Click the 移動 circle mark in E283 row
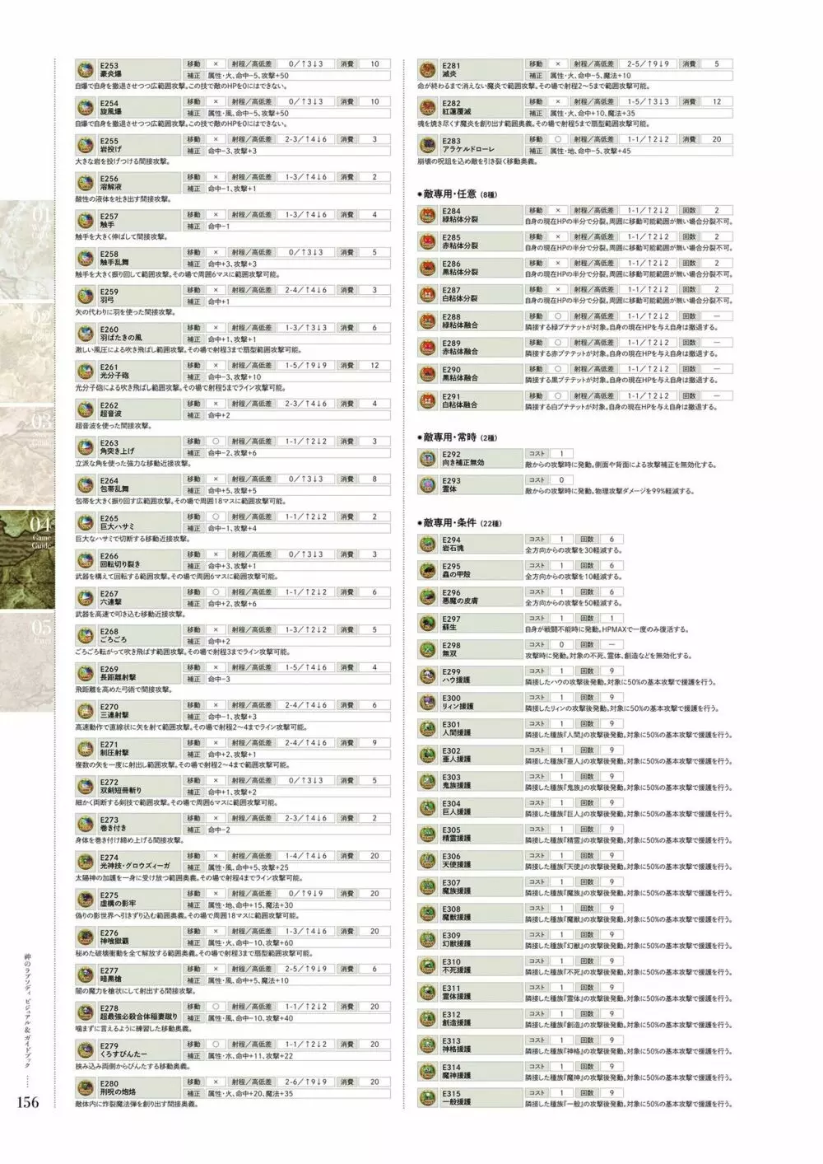 pos(558,140)
